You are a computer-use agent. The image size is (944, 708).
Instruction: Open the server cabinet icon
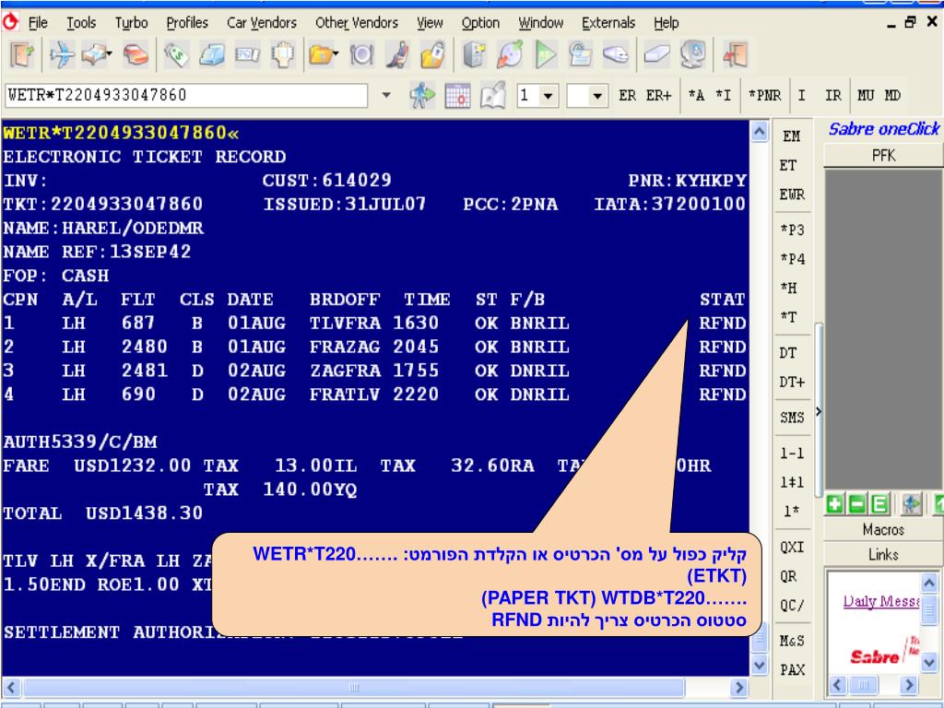[475, 55]
